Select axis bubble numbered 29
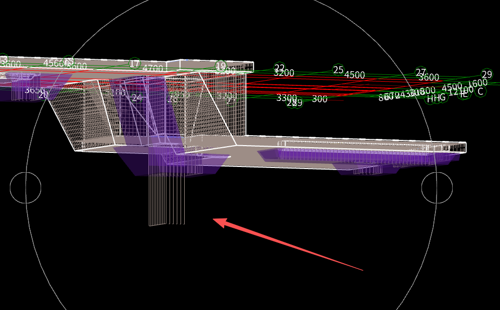 point(486,74)
